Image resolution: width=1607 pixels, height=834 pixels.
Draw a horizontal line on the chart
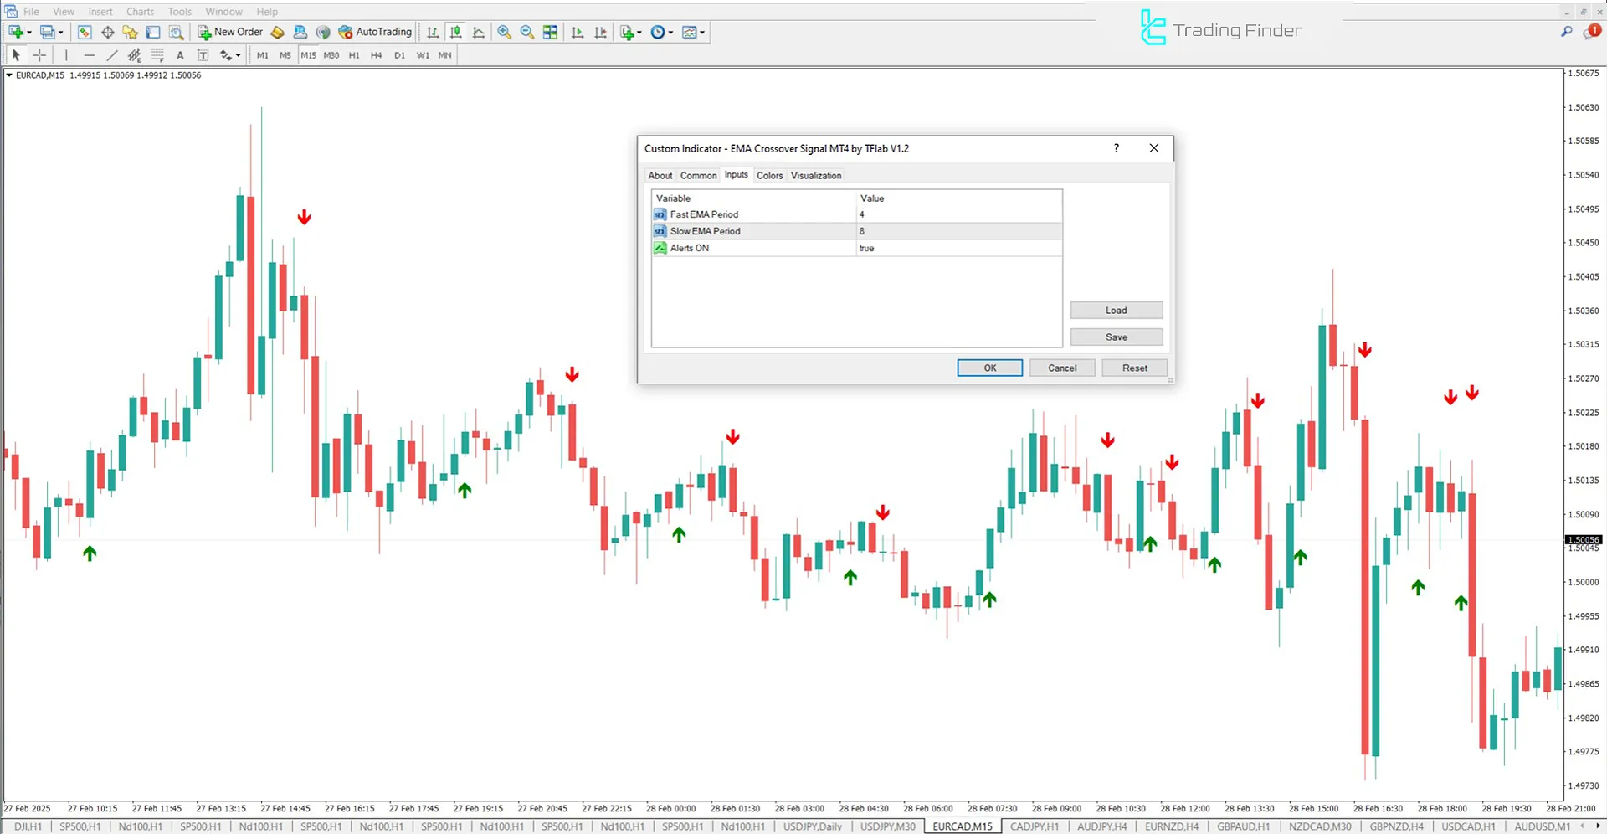(90, 54)
